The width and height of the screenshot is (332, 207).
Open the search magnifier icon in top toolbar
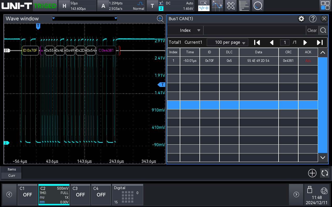258,6
